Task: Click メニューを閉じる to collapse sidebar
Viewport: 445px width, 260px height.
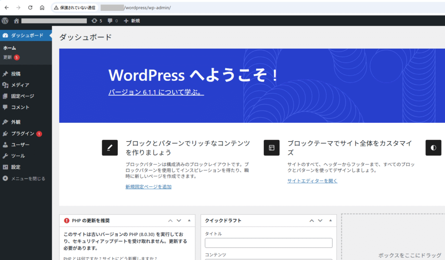Action: 28,179
